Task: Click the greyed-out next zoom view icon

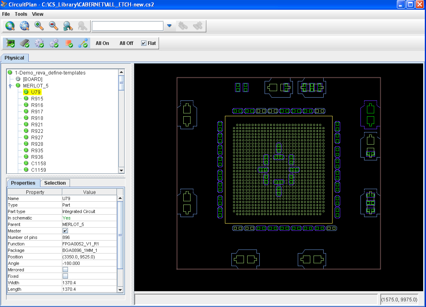Action: (x=83, y=26)
